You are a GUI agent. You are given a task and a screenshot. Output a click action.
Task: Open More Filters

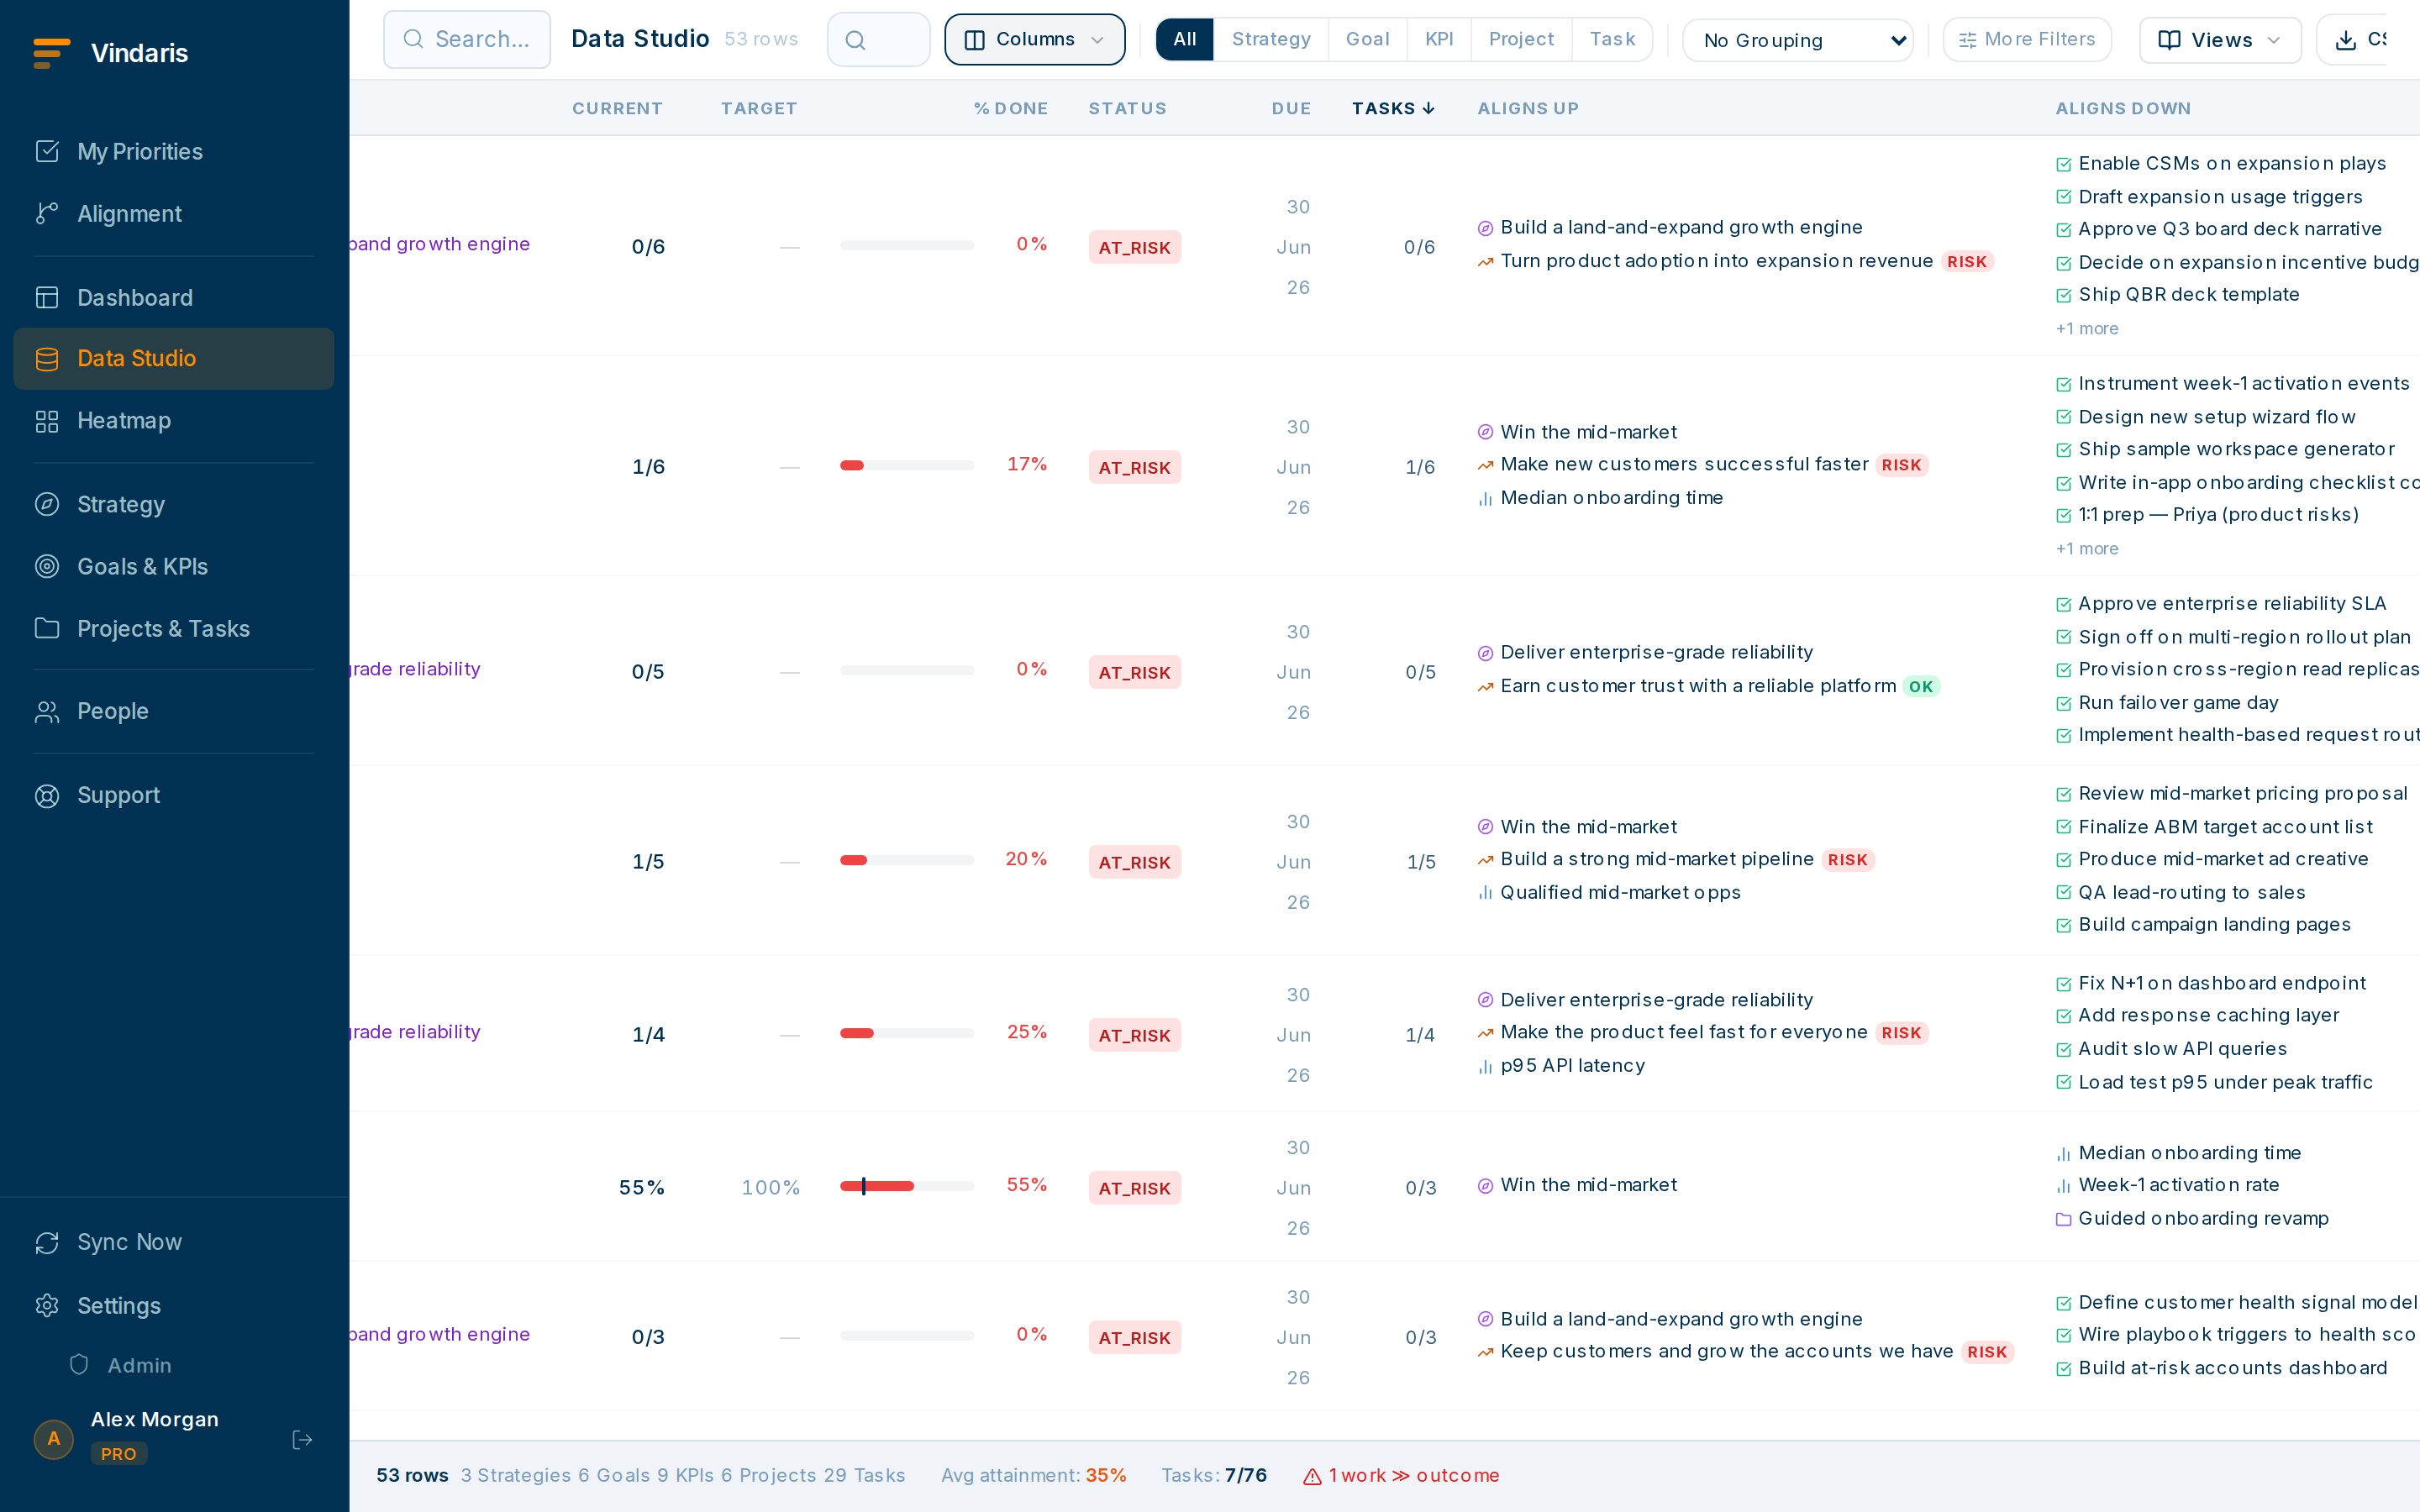(2027, 40)
